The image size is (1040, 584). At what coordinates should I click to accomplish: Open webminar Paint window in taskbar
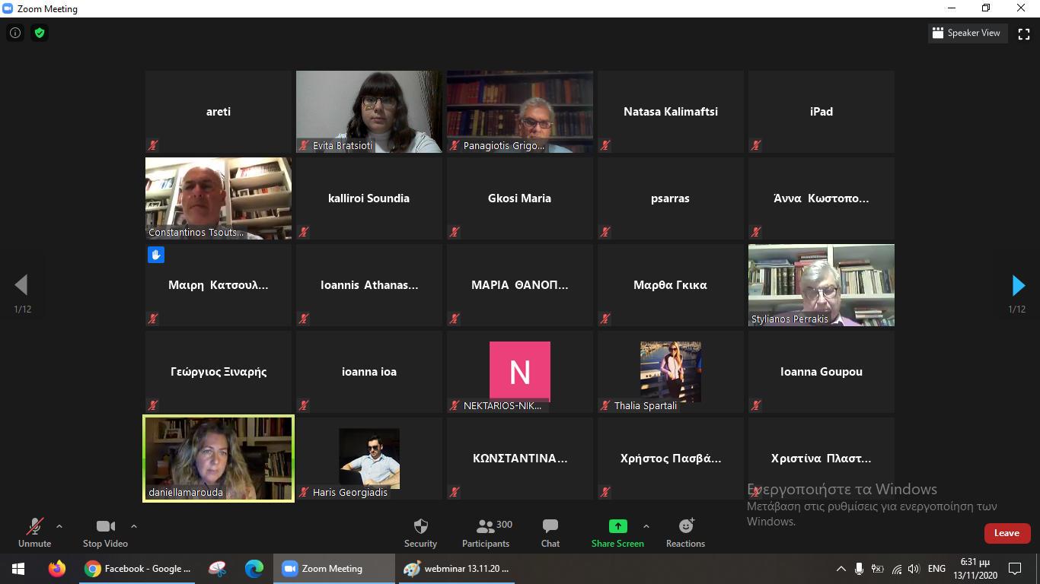(x=457, y=569)
